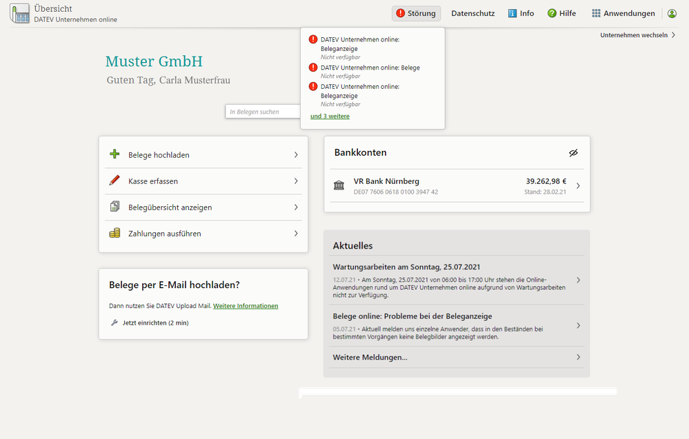Click the 'Belege online: Probleme bei der Beleganzeige' headline
This screenshot has height=439, width=689.
point(412,316)
